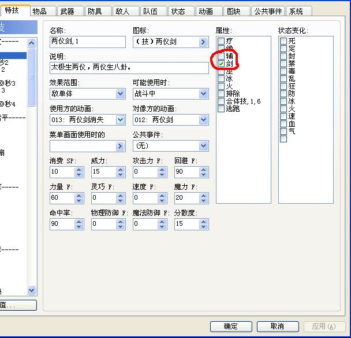The image size is (351, 338).
Task: Increase the 消费 SP value
Action: point(79,170)
